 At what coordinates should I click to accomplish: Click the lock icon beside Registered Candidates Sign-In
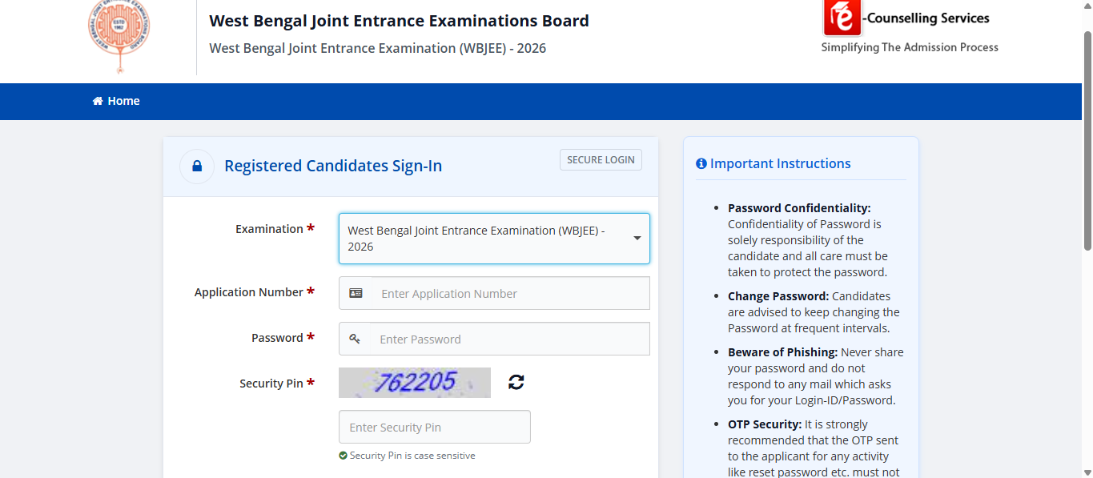coord(196,166)
